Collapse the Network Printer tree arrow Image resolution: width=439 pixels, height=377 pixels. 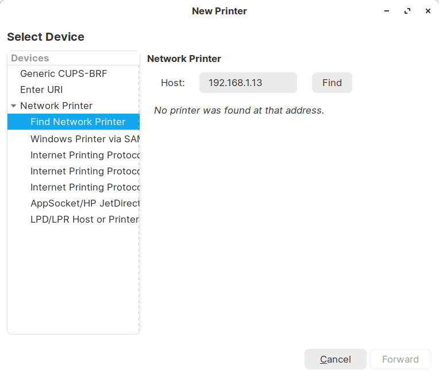[14, 106]
